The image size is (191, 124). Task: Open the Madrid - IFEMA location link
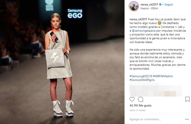coord(149,8)
